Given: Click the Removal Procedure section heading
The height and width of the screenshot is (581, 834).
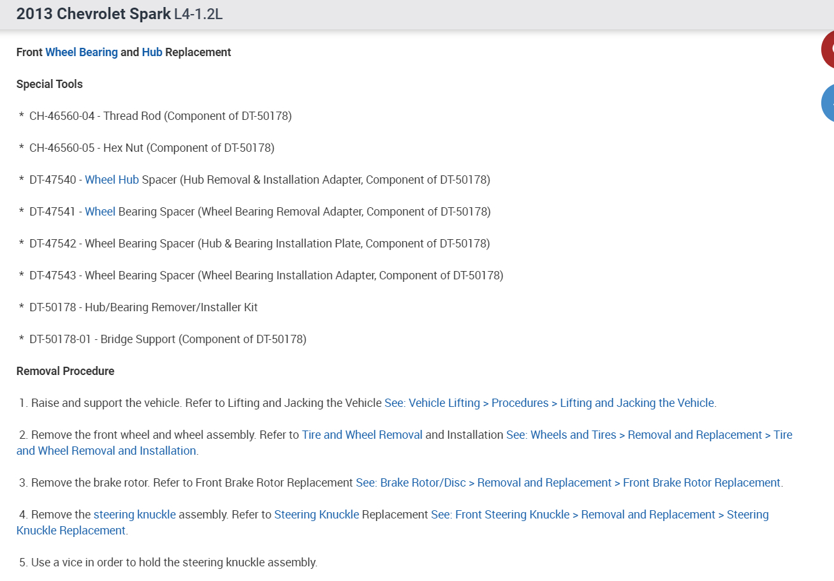Looking at the screenshot, I should (66, 371).
